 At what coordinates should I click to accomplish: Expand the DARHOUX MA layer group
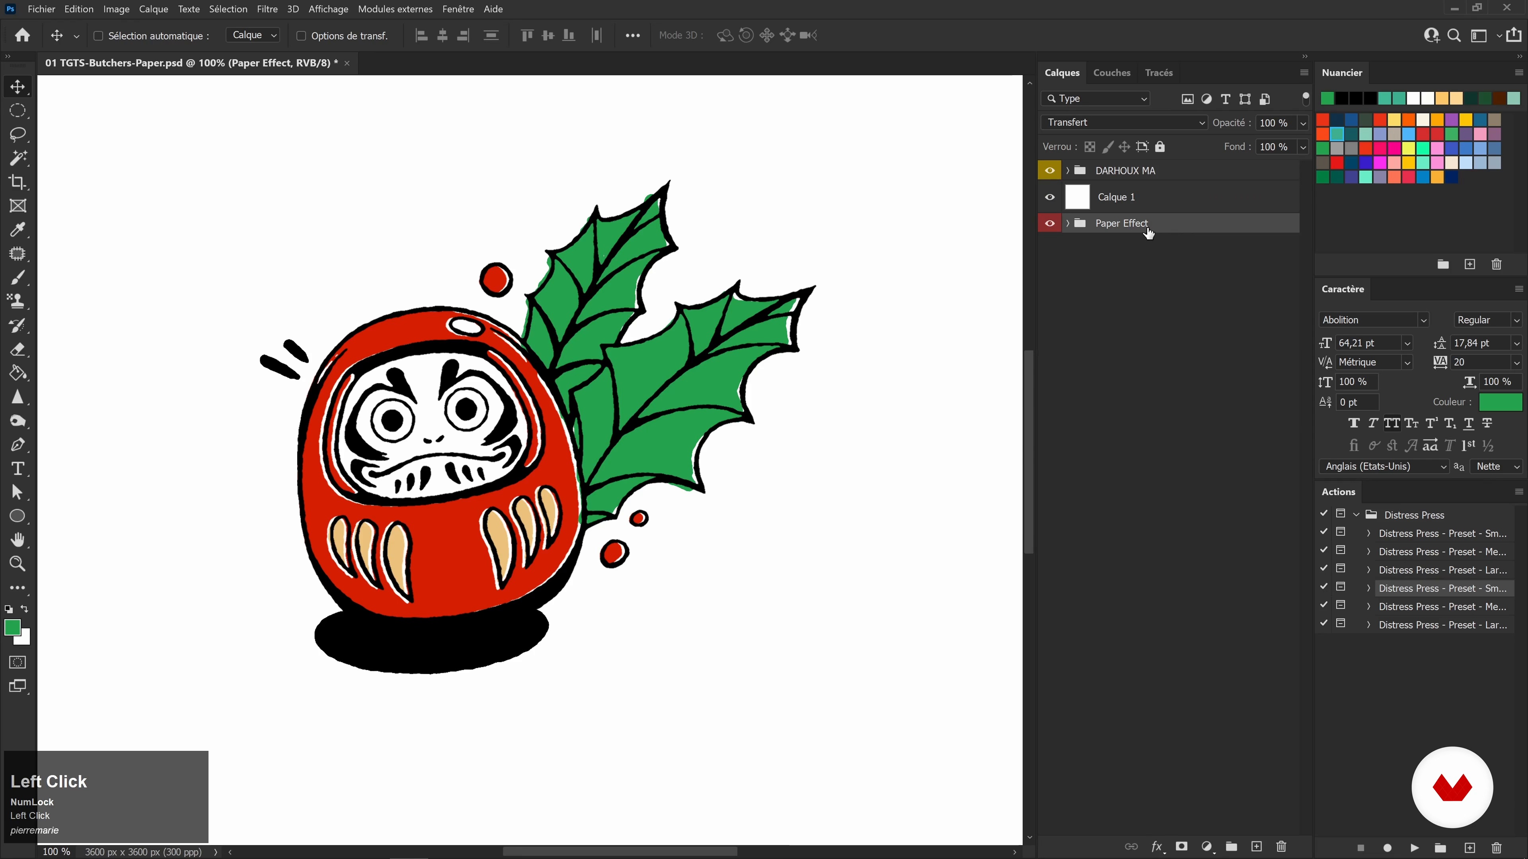tap(1068, 171)
